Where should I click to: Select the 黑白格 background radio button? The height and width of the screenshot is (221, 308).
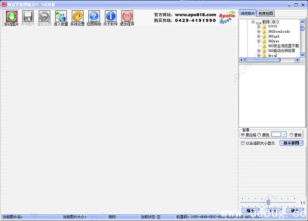pyautogui.click(x=243, y=135)
